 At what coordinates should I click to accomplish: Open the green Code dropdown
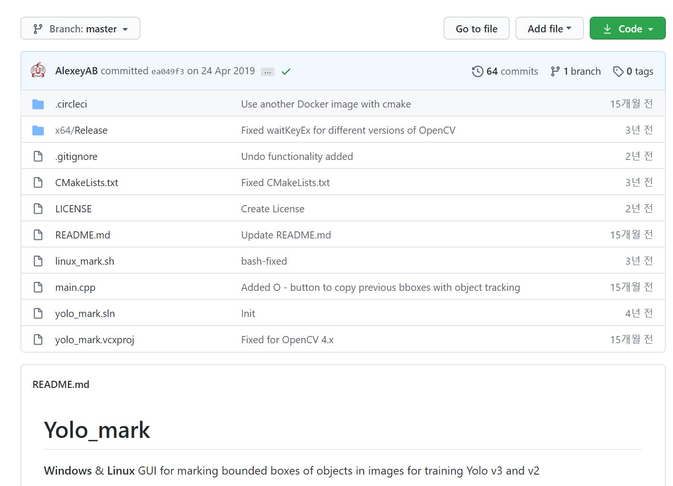[x=627, y=29]
